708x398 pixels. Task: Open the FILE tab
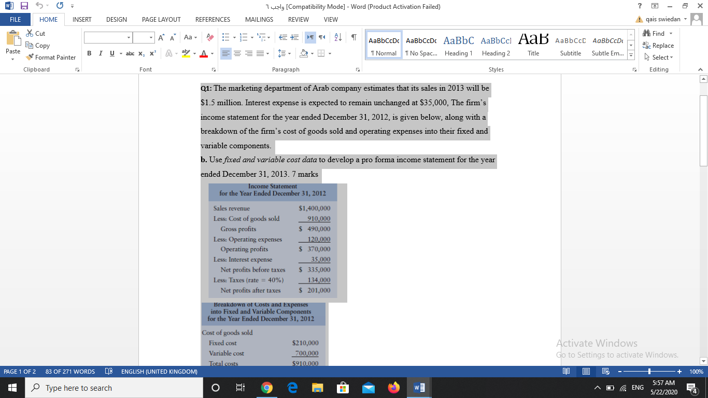[x=15, y=19]
